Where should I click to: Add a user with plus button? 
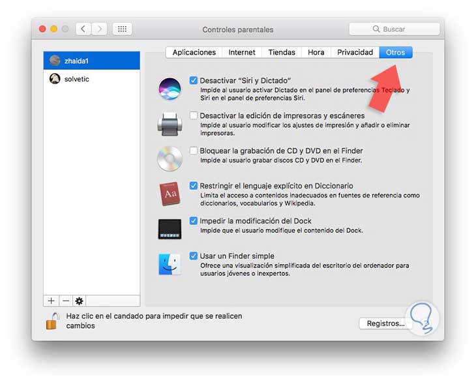point(52,301)
